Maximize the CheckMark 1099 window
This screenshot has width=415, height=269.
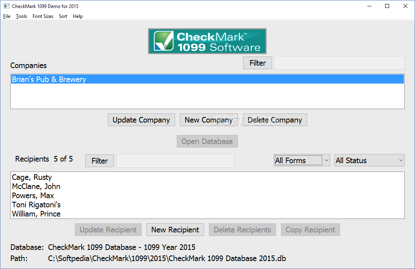click(x=387, y=6)
